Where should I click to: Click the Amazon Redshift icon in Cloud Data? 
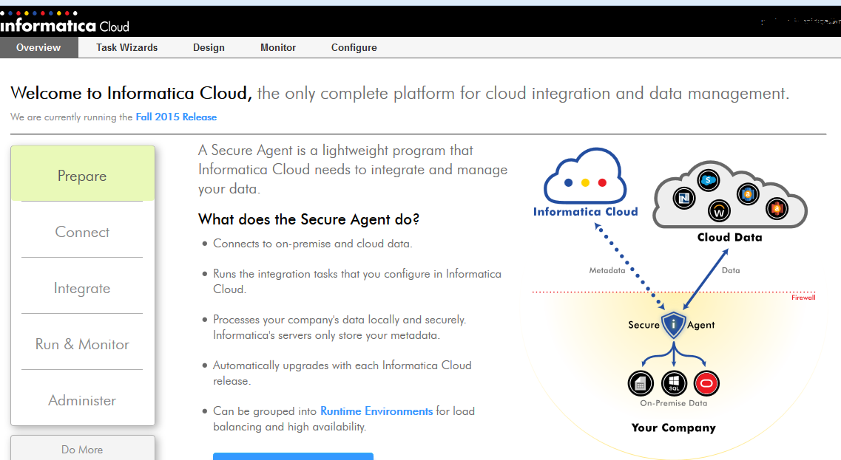click(777, 208)
